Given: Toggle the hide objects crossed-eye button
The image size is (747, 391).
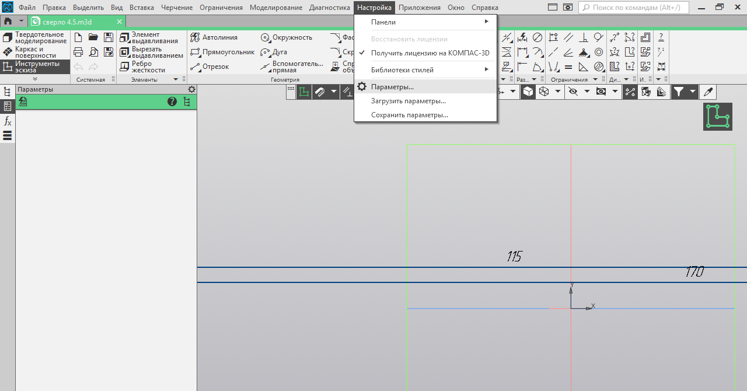Looking at the screenshot, I should (x=573, y=92).
